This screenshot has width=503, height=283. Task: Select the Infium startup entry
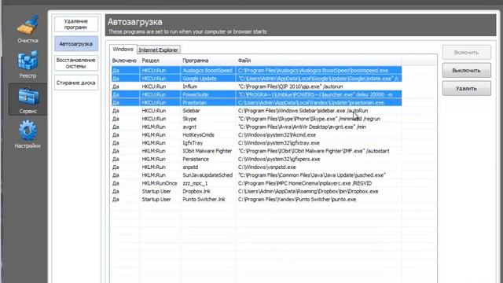(x=257, y=86)
